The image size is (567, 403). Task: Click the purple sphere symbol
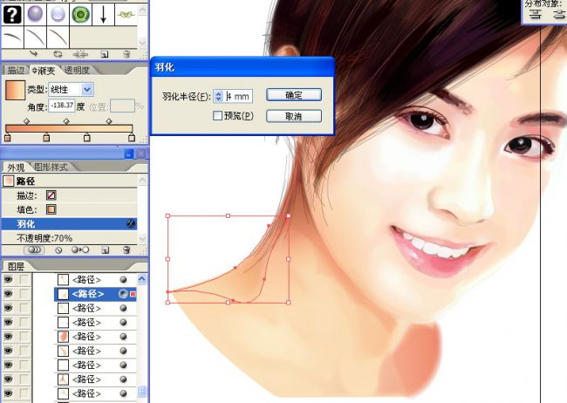[x=35, y=14]
